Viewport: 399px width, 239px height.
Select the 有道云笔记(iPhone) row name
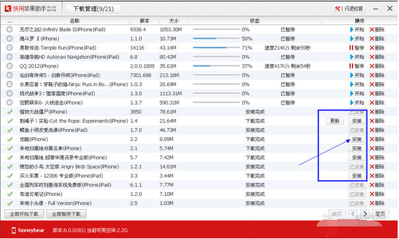click(x=41, y=194)
